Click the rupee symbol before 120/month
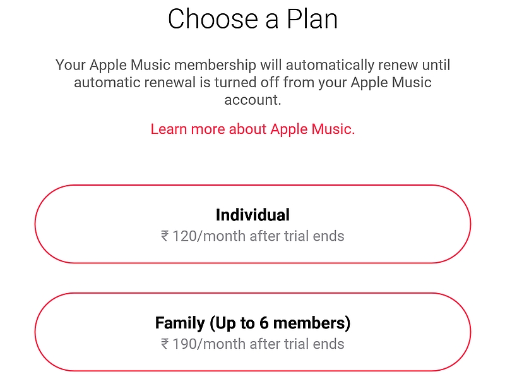The height and width of the screenshot is (379, 505). coord(165,236)
